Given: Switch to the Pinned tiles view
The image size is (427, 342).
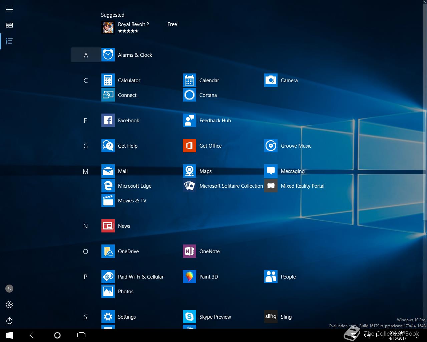Looking at the screenshot, I should (9, 25).
